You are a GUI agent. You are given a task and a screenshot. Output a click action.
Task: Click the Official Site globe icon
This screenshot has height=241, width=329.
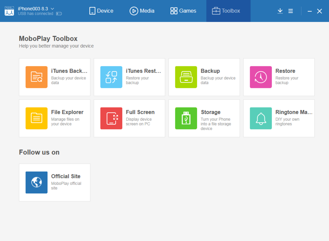pos(36,182)
